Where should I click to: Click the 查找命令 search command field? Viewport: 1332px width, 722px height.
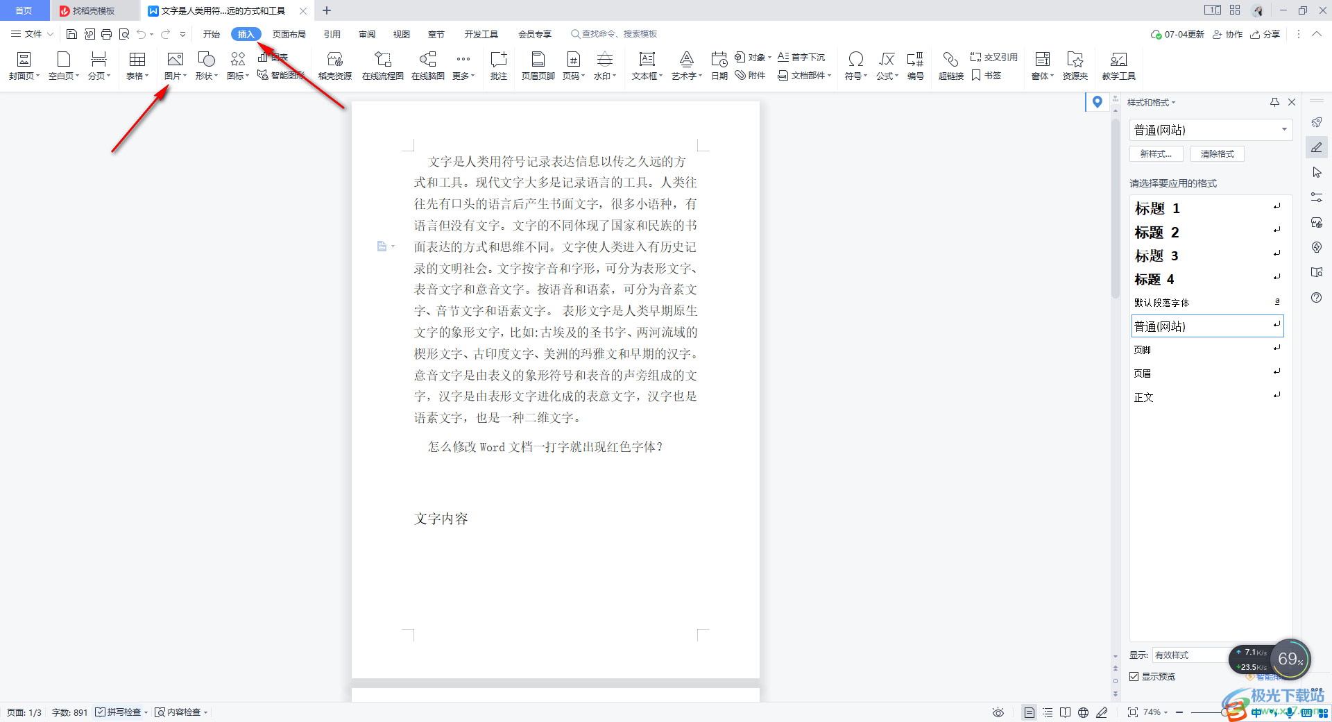(613, 34)
